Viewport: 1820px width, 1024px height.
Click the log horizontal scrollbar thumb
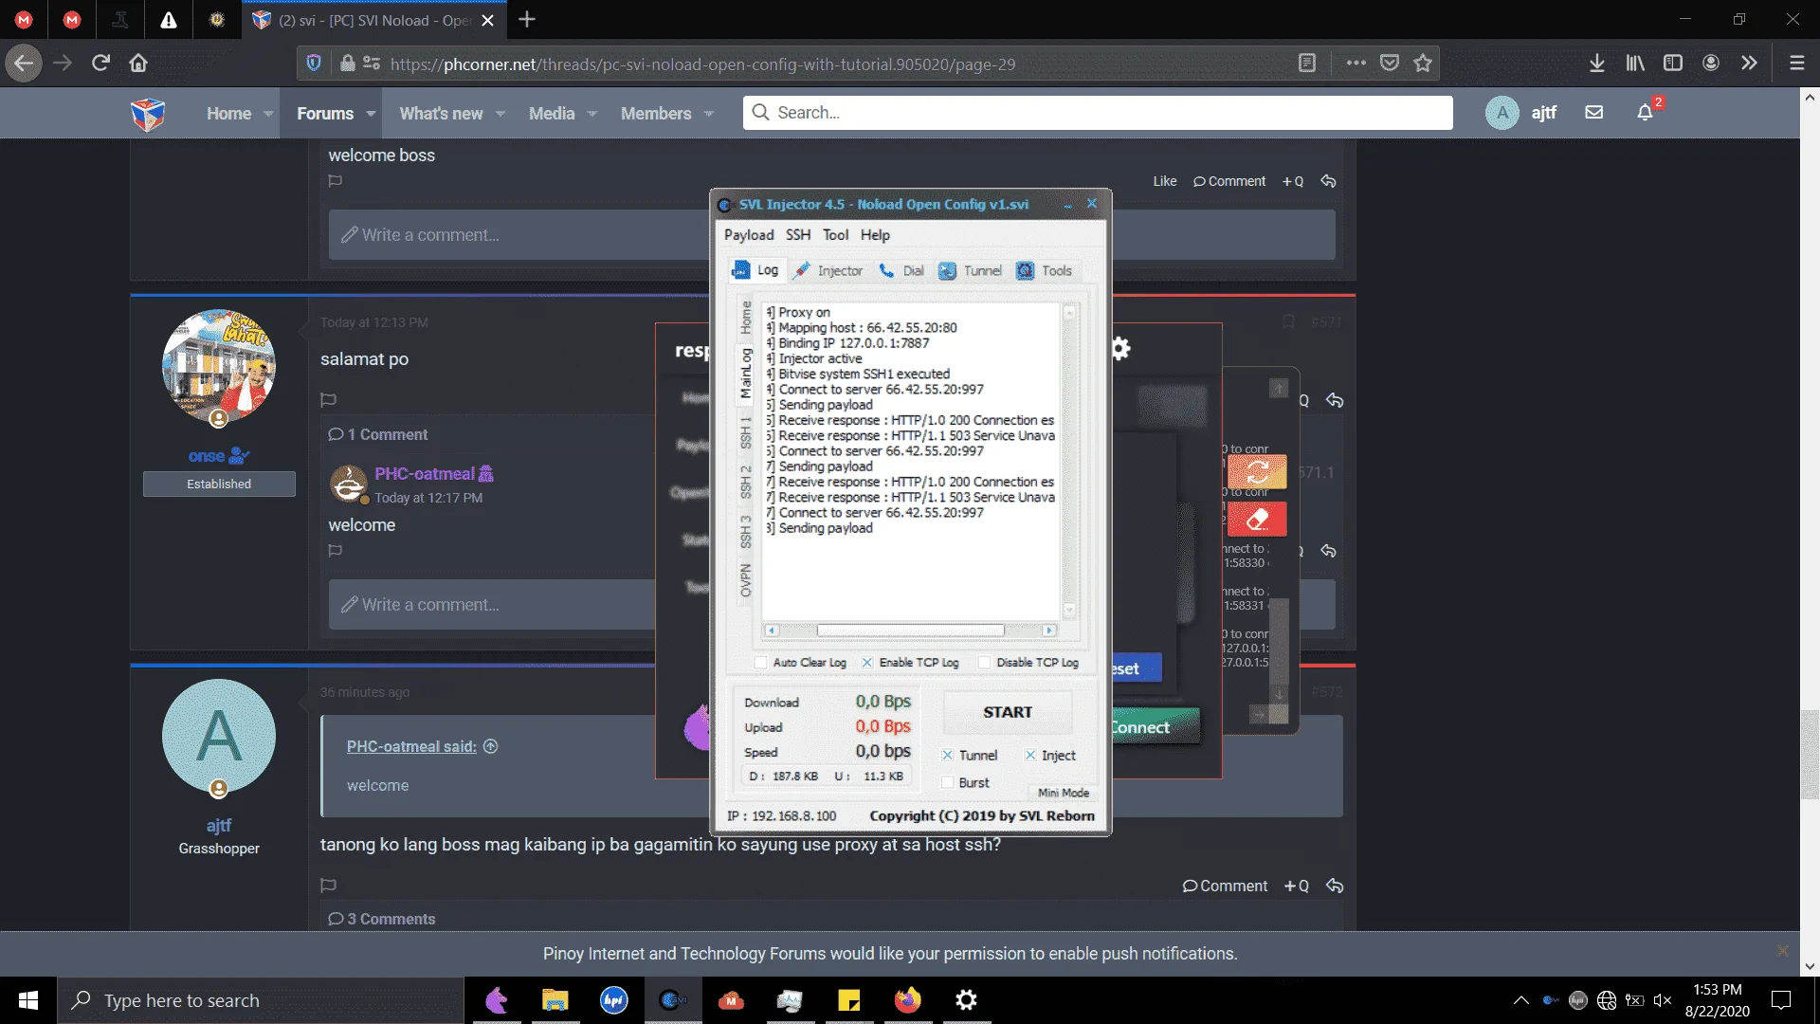click(x=910, y=631)
